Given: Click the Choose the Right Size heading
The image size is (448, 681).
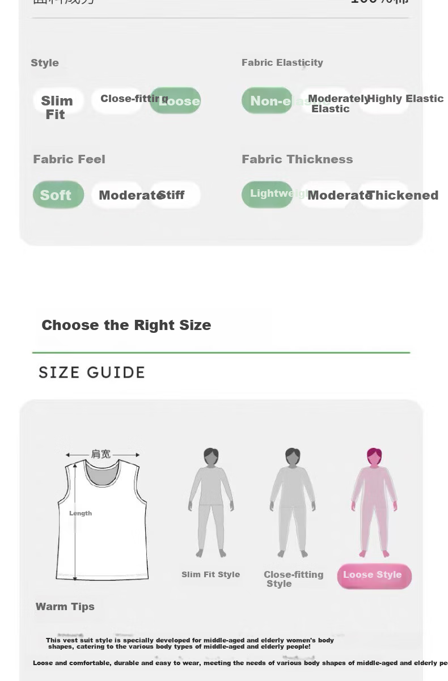Looking at the screenshot, I should pyautogui.click(x=126, y=325).
